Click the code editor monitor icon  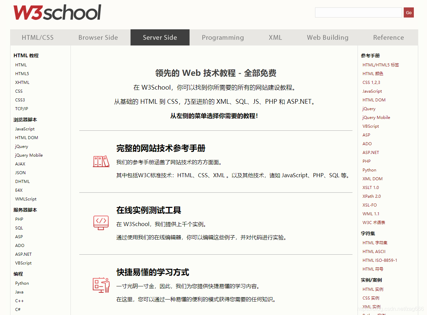point(101,223)
